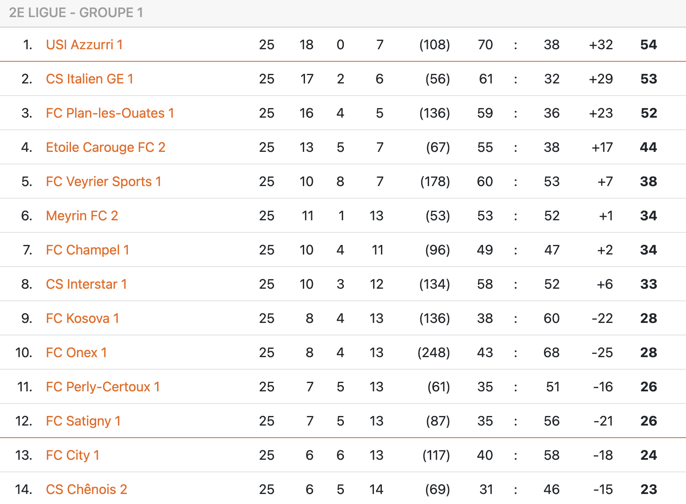Click FC Veyrier Sports' 38 points value

[648, 181]
